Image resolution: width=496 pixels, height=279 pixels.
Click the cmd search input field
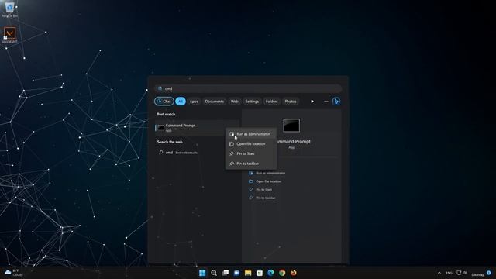tap(248, 88)
